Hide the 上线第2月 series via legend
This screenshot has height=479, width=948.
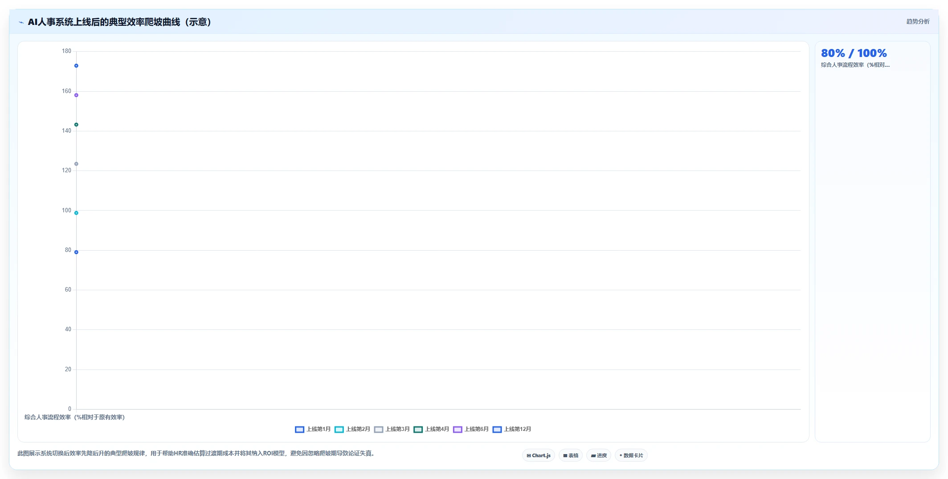352,429
